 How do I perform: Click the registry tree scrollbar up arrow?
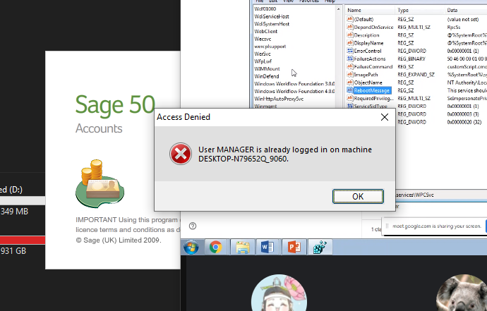pos(339,9)
